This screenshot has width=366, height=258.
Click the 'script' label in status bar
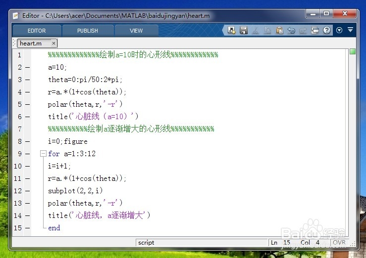click(x=146, y=243)
